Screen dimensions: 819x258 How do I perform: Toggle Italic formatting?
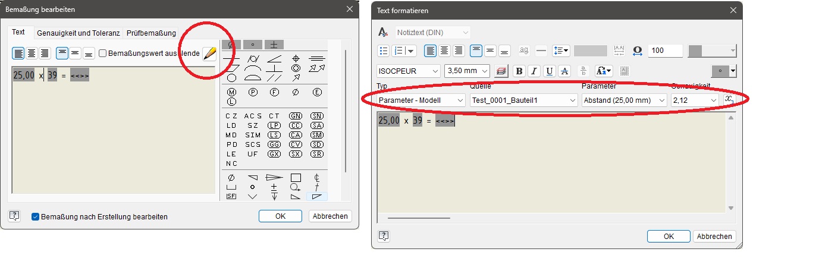[x=534, y=71]
